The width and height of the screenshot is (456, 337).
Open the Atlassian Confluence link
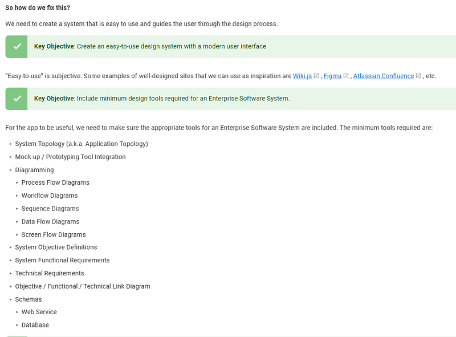(x=384, y=76)
